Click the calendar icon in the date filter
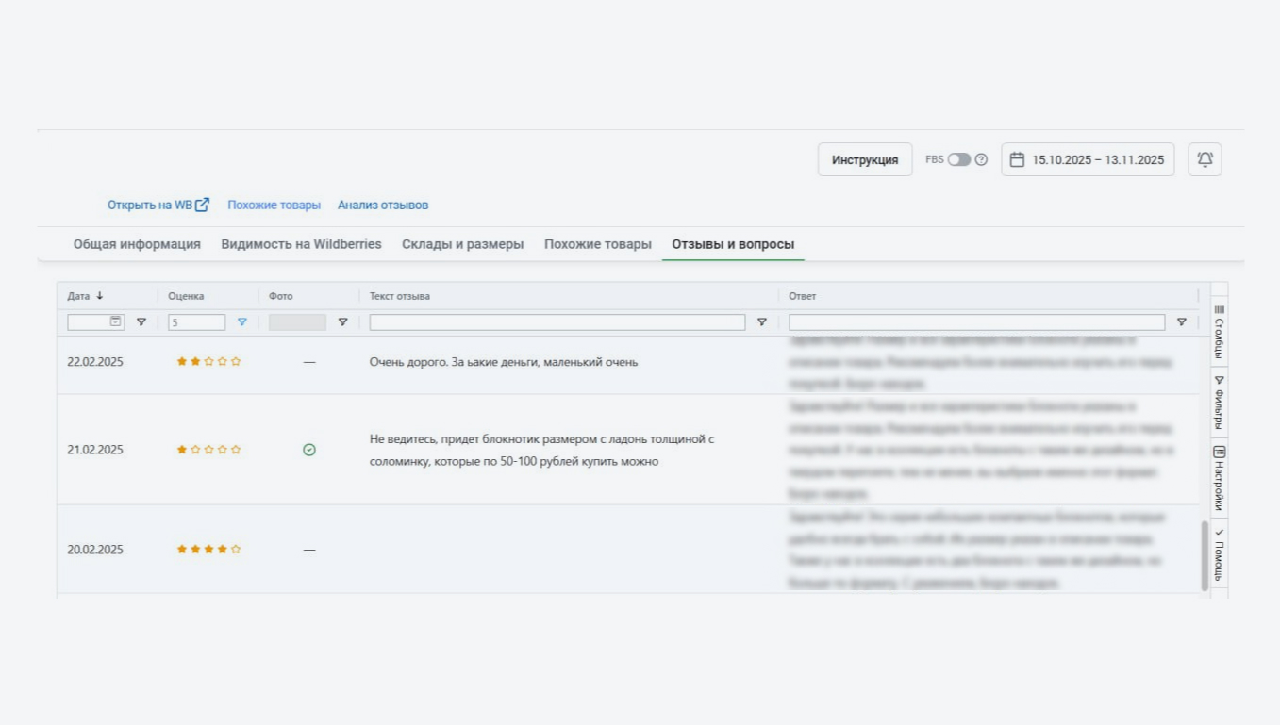The height and width of the screenshot is (725, 1280). tap(116, 321)
